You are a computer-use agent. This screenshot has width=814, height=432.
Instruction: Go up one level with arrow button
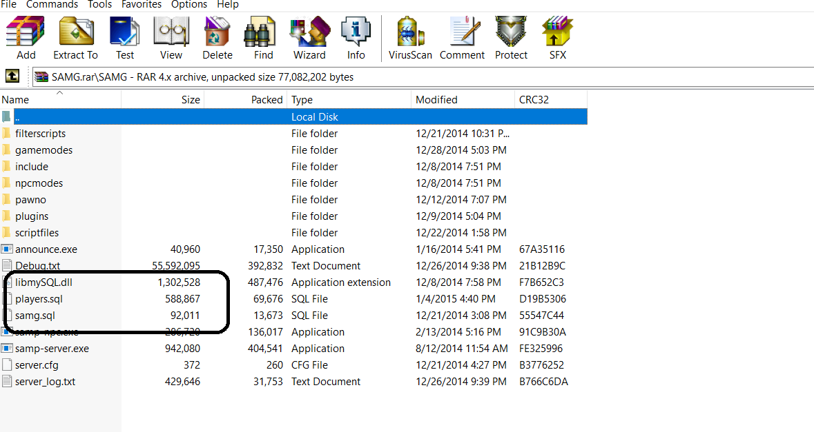pos(12,76)
